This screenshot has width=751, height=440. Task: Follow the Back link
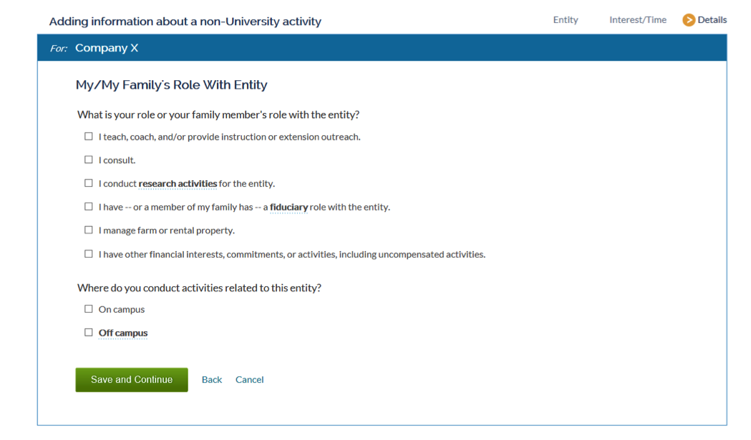[x=212, y=380]
